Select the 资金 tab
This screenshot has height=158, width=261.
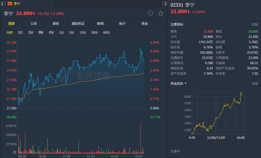pyautogui.click(x=145, y=24)
